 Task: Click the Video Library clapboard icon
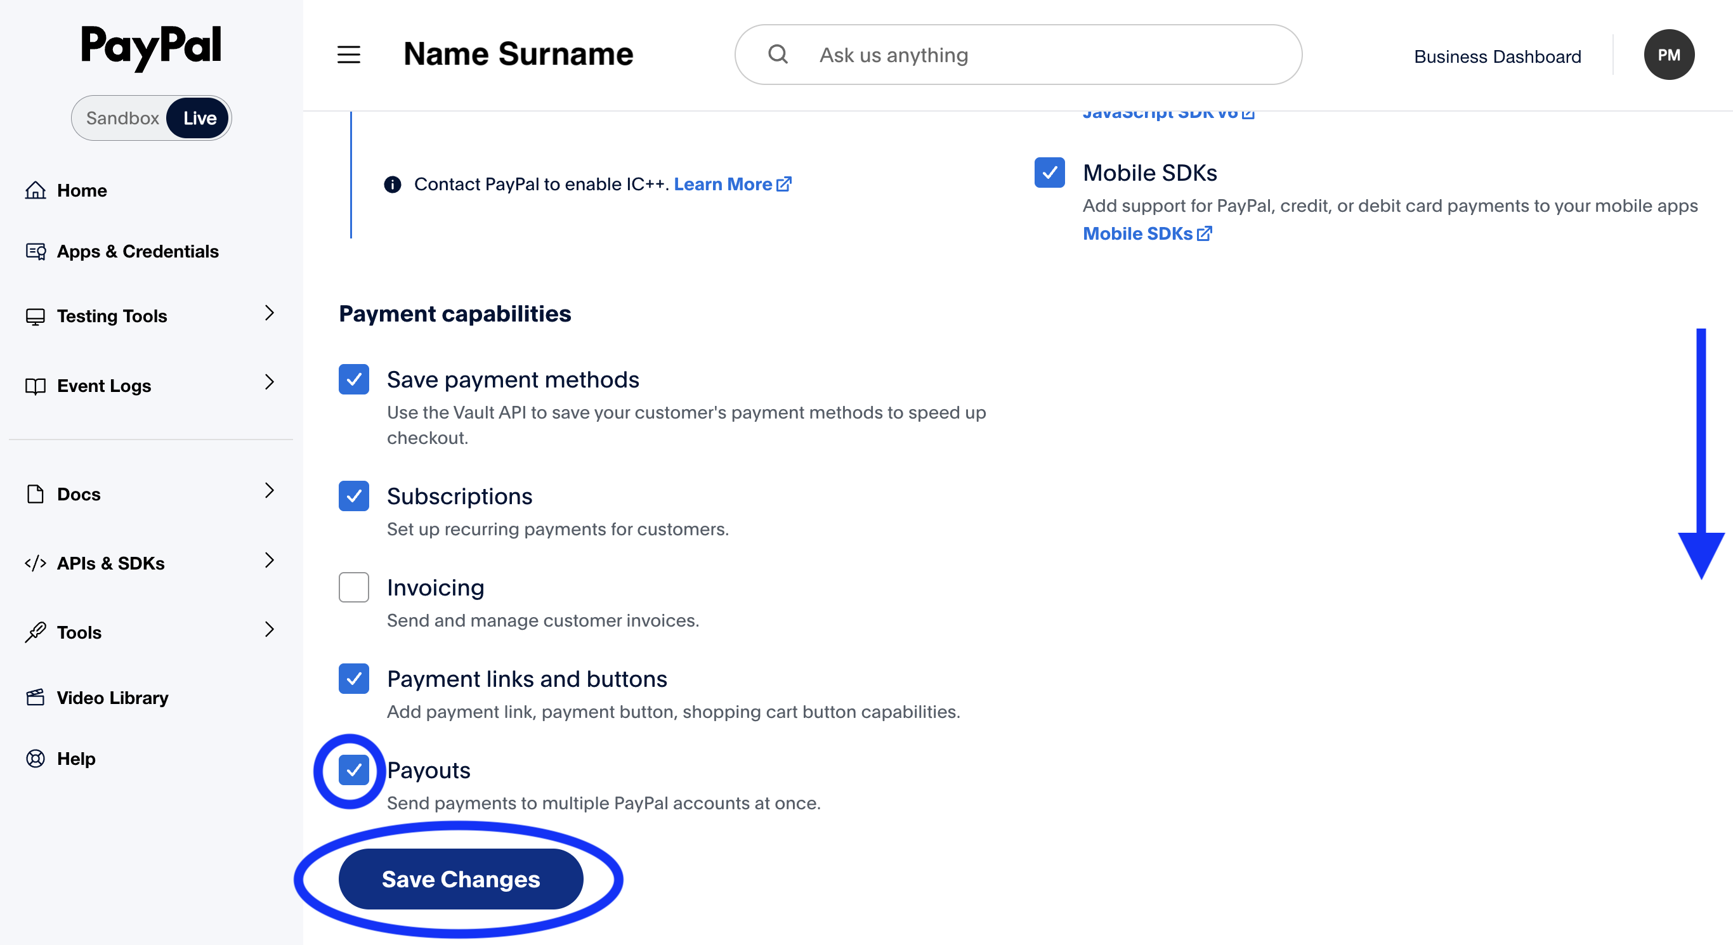tap(36, 698)
